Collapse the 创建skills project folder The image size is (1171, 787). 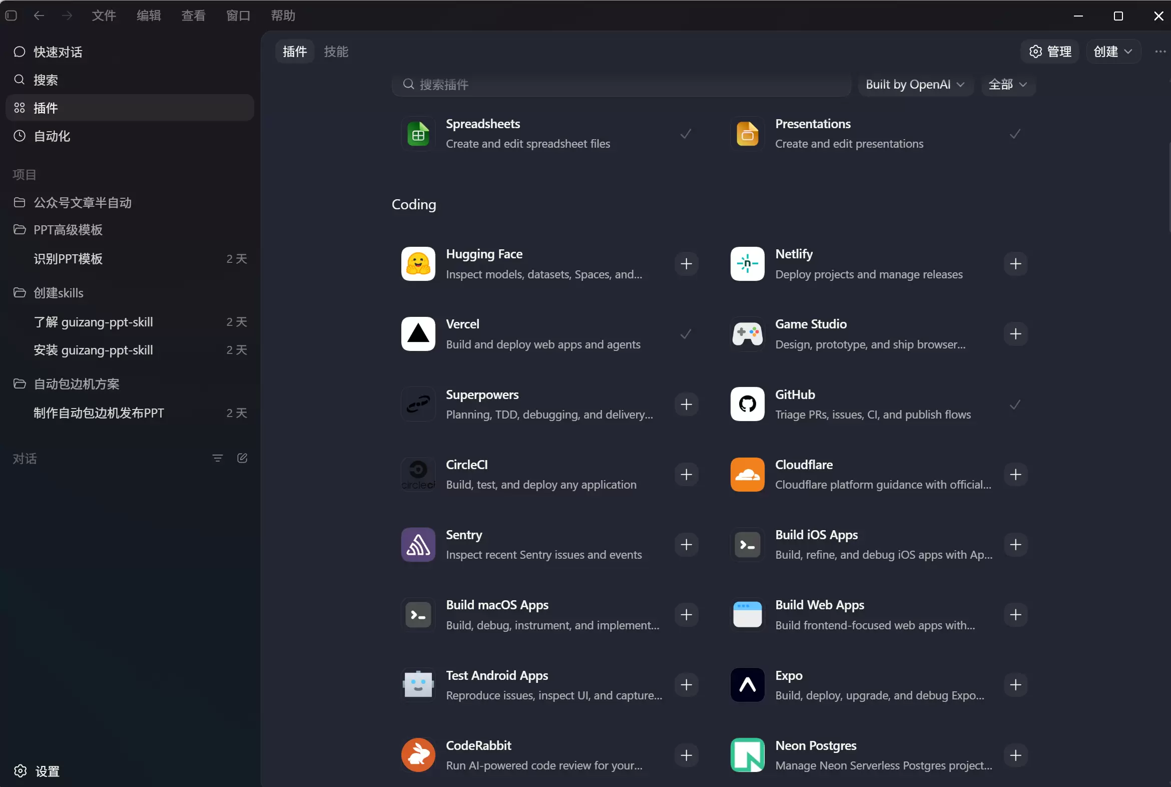pos(130,293)
